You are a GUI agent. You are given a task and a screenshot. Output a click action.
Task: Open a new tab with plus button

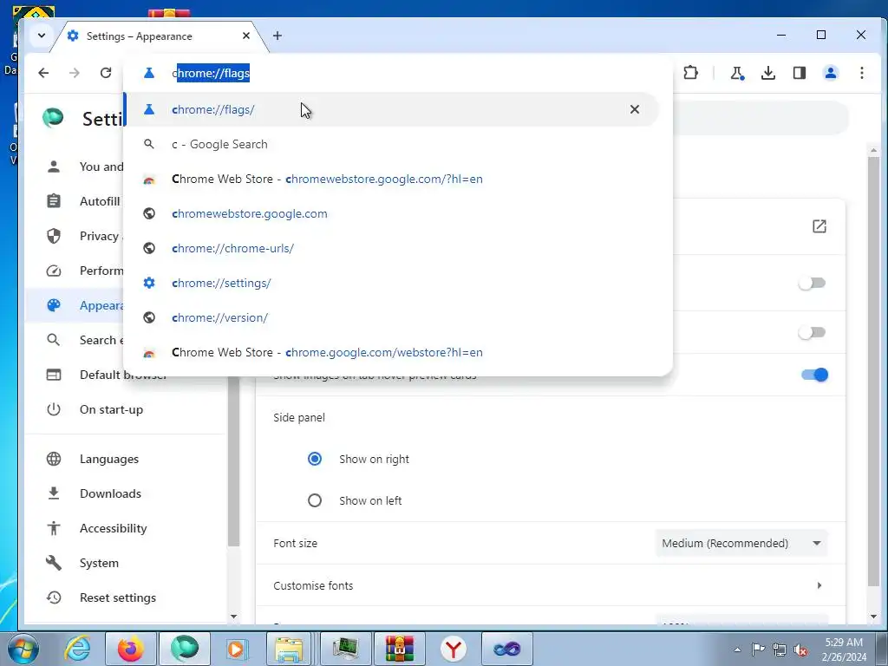[277, 36]
